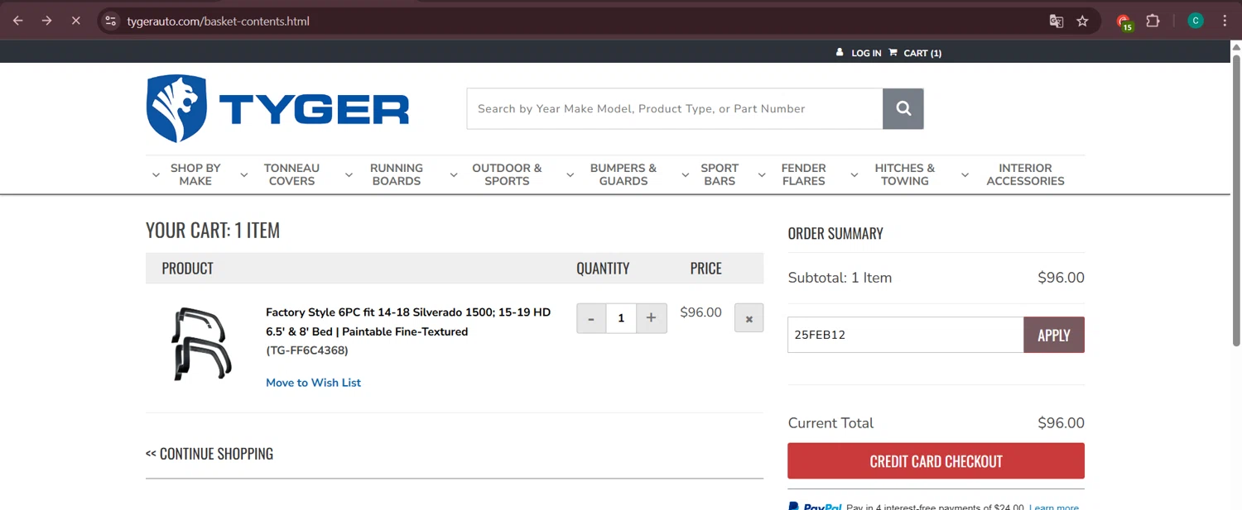Click the browser address bar URL
The width and height of the screenshot is (1242, 510).
(x=218, y=21)
